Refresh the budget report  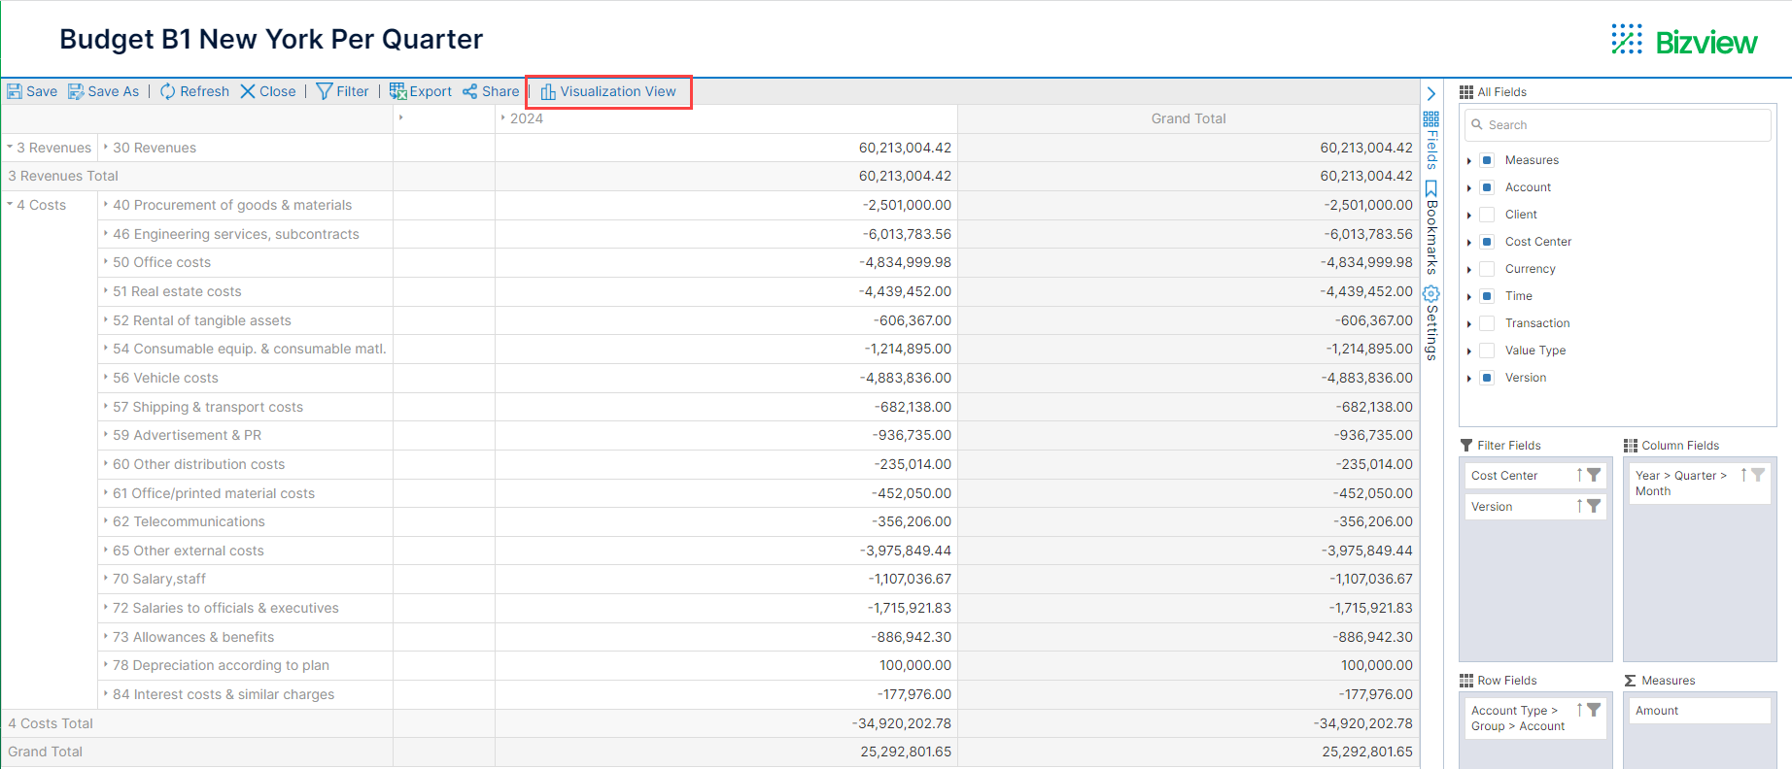pos(194,91)
